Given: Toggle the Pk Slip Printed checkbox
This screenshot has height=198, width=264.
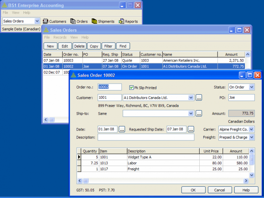Looking at the screenshot, I should (x=131, y=88).
